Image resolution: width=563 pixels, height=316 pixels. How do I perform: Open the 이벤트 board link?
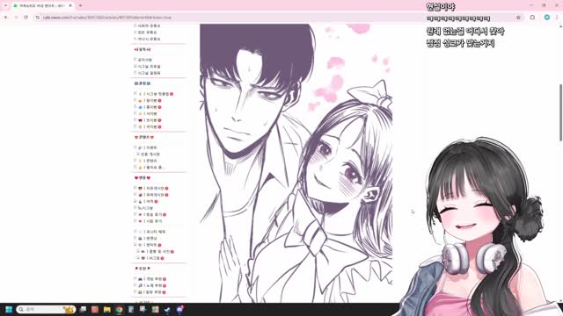pyautogui.click(x=150, y=147)
